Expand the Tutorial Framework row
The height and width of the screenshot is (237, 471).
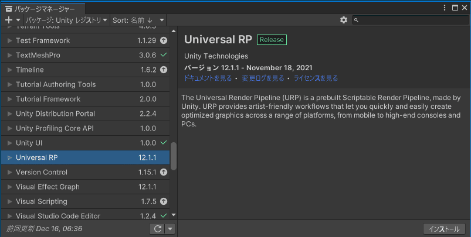pyautogui.click(x=9, y=99)
